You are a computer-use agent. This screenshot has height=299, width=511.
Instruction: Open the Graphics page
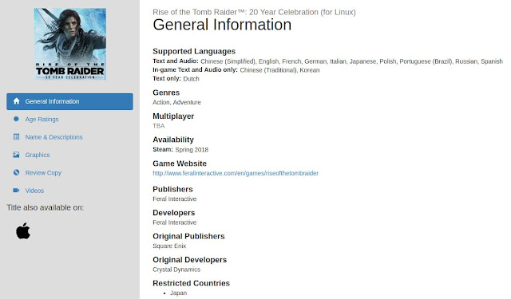click(38, 155)
